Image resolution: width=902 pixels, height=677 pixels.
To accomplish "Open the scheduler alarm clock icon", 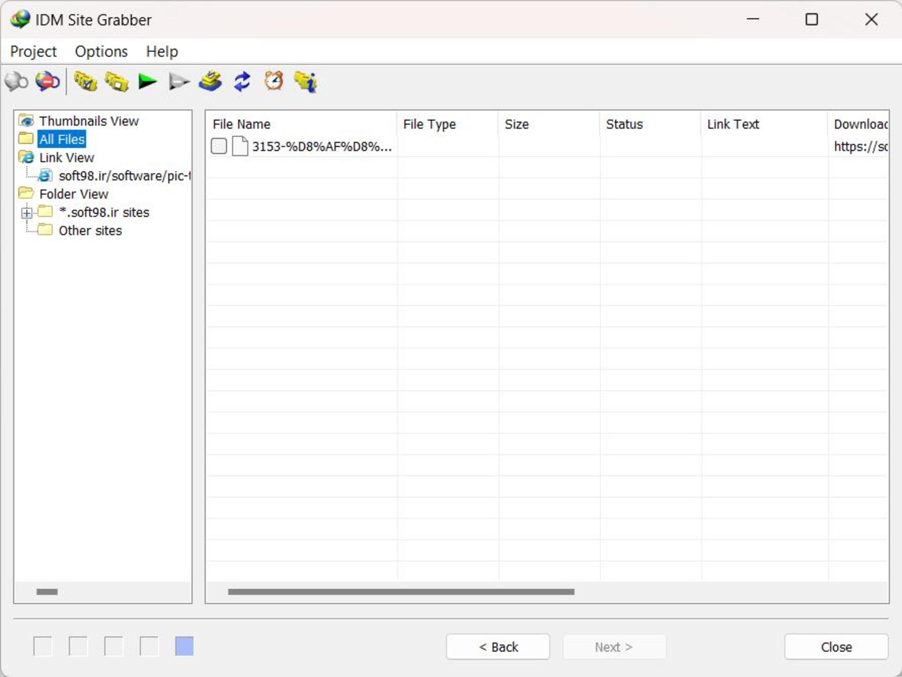I will click(x=273, y=82).
